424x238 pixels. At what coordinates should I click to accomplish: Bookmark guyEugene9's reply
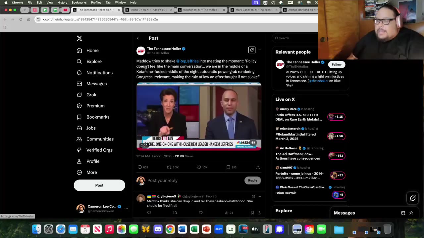[x=252, y=213]
